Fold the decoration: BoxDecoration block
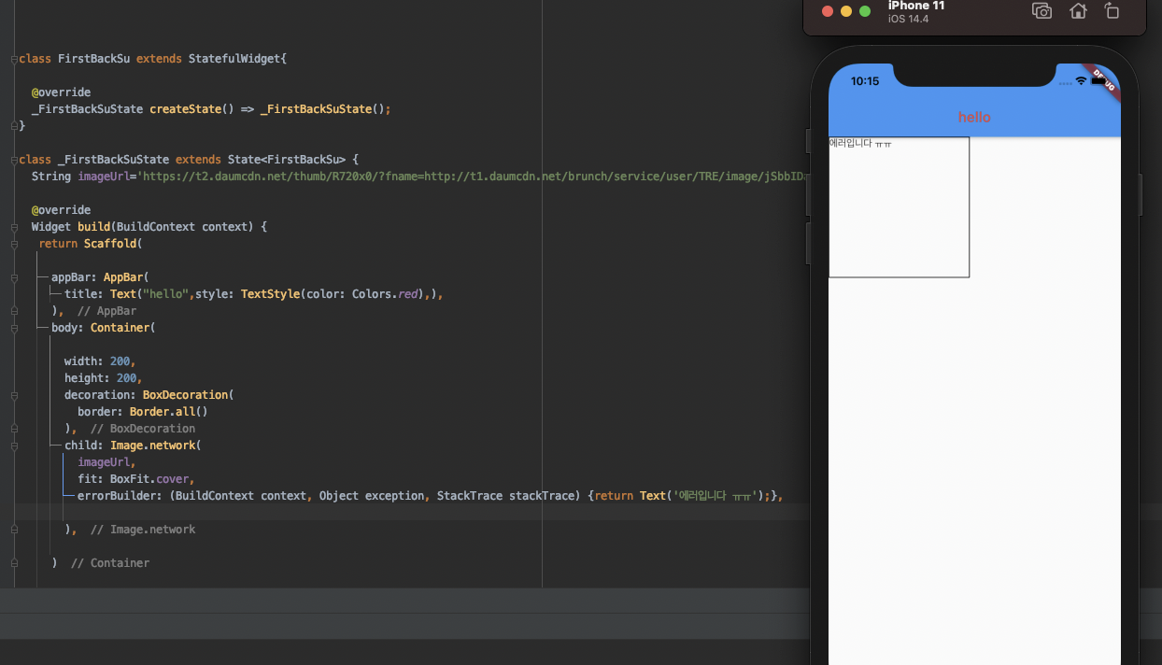1162x665 pixels. click(13, 395)
